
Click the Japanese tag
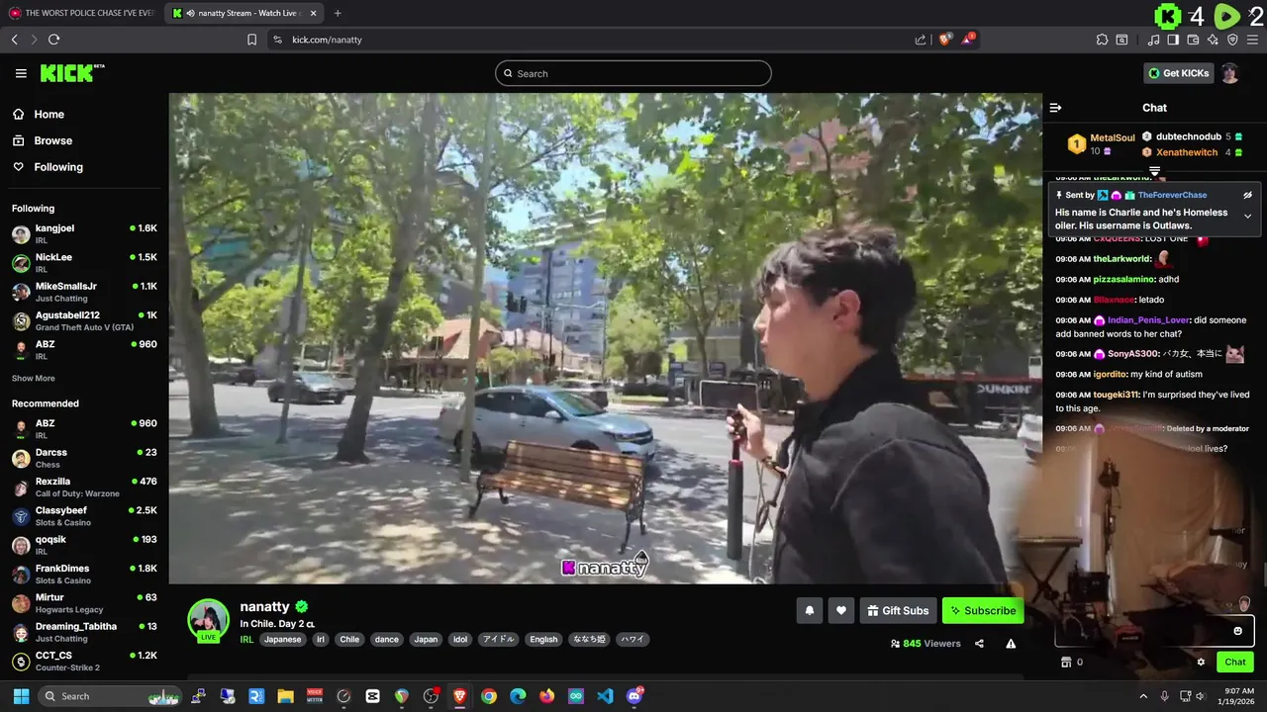coord(282,640)
